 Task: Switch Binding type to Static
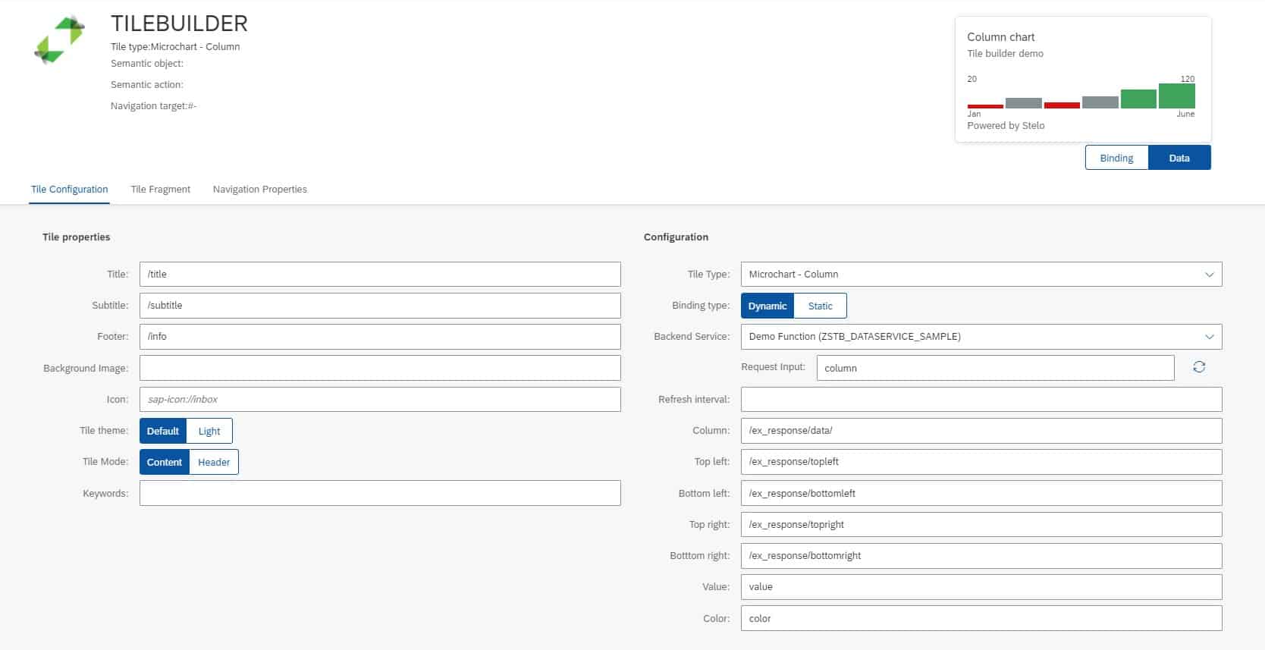[820, 306]
